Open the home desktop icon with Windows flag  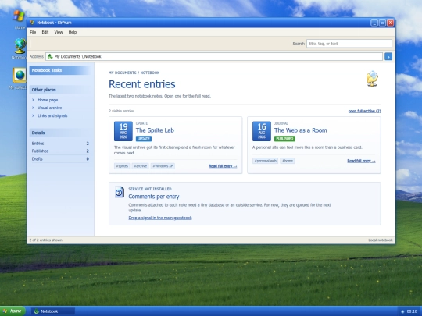(19, 16)
